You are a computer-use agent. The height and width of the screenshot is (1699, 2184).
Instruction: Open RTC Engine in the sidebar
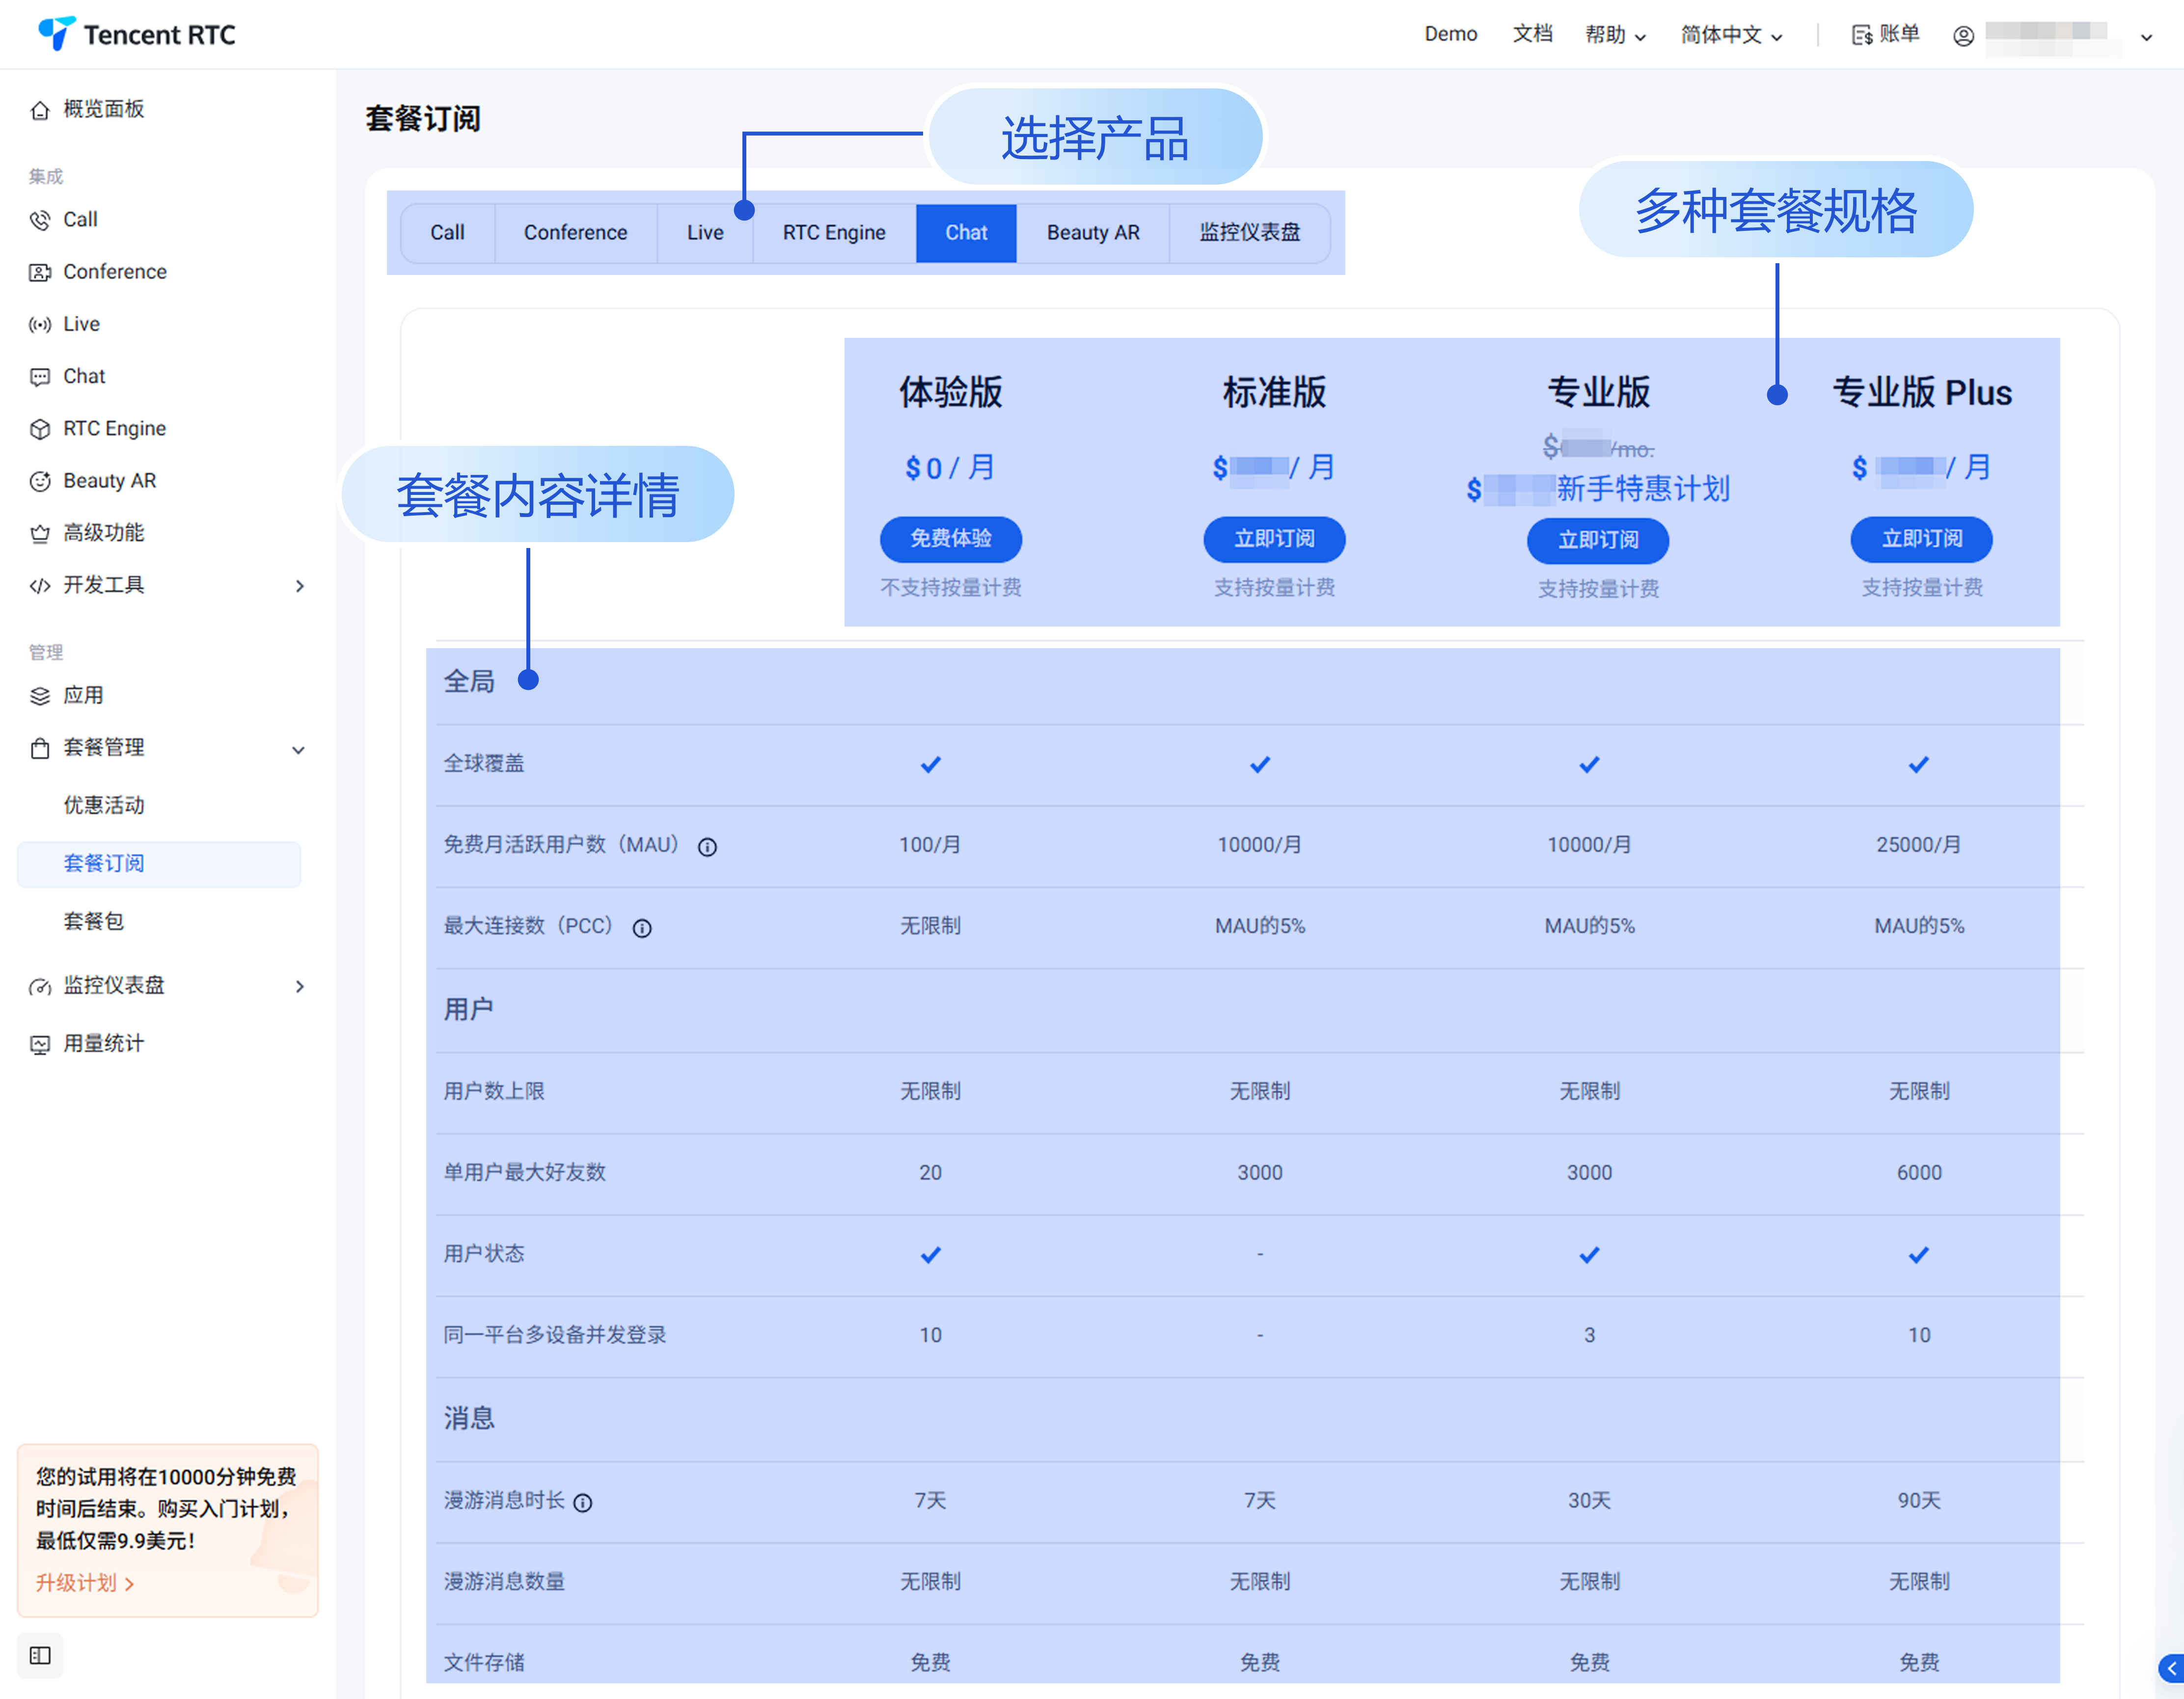pos(114,428)
